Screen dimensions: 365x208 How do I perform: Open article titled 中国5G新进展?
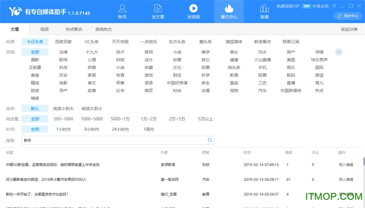tap(53, 165)
